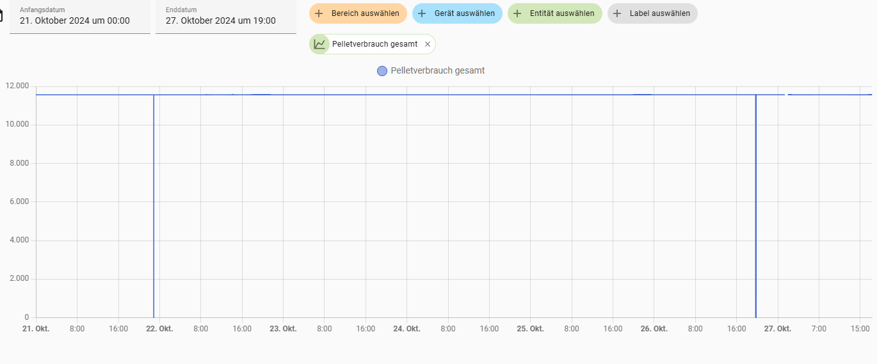Open the Entität auswählen picker

[x=561, y=13]
